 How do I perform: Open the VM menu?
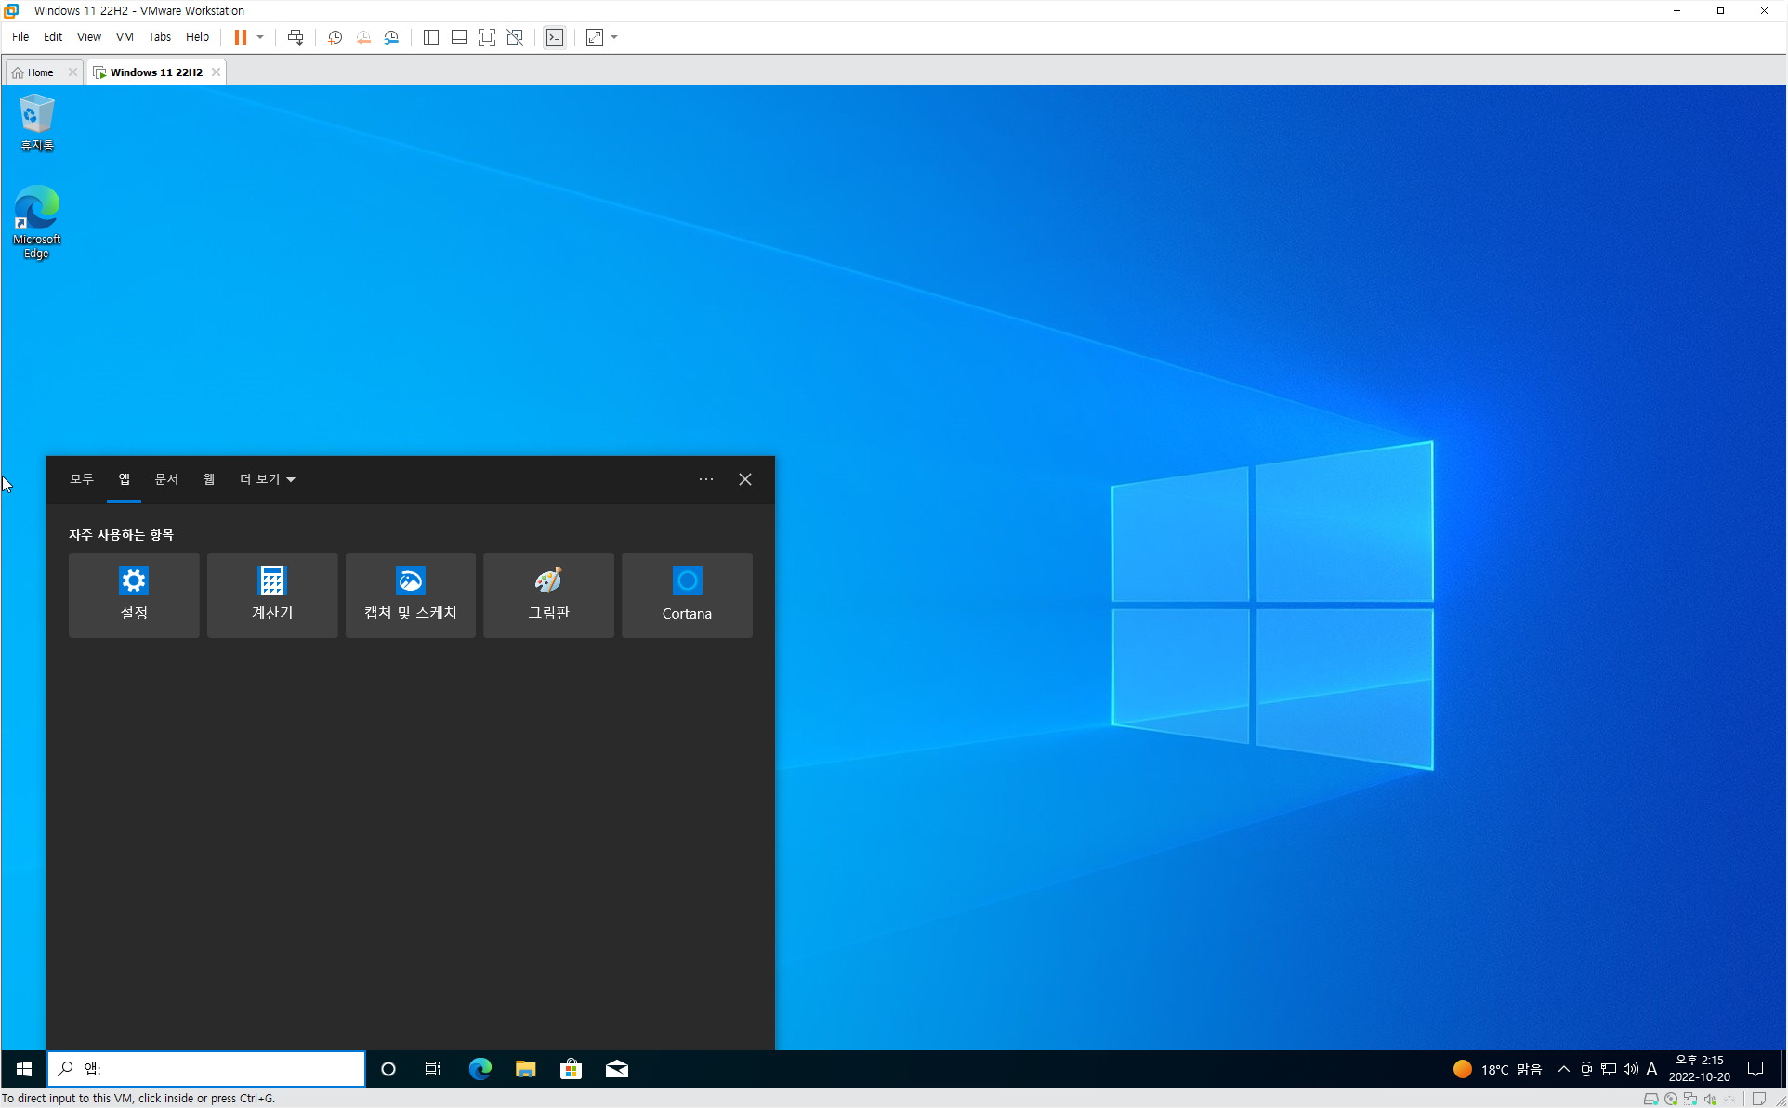pyautogui.click(x=125, y=37)
